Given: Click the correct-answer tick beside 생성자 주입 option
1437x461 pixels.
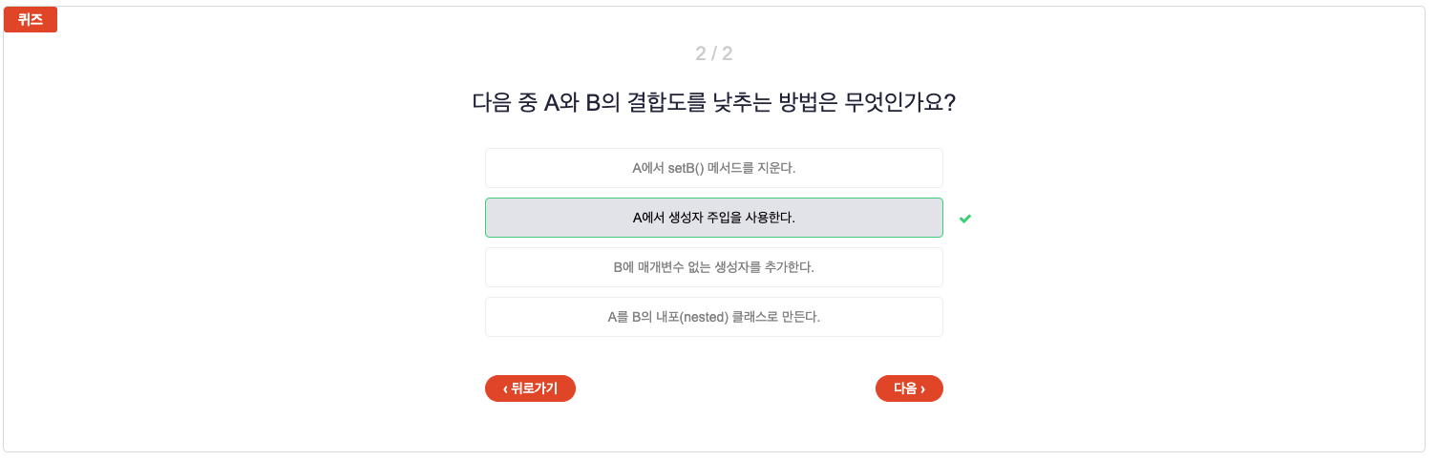Looking at the screenshot, I should 965,219.
